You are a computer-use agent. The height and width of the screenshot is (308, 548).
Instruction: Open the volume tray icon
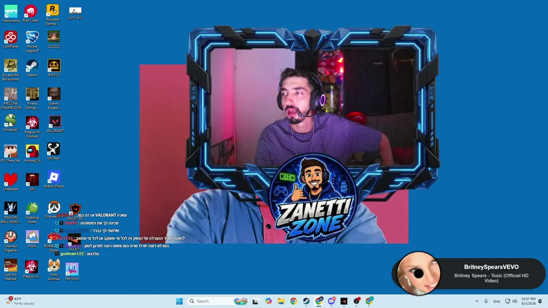515,301
